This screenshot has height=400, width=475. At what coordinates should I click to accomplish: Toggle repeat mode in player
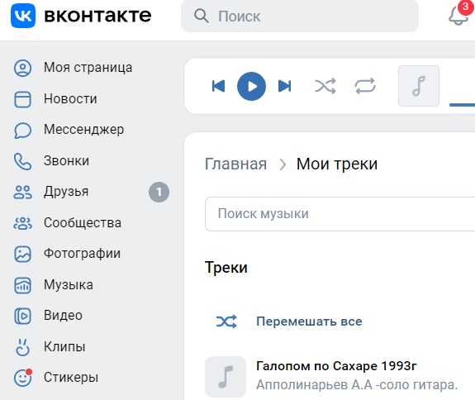click(x=365, y=86)
